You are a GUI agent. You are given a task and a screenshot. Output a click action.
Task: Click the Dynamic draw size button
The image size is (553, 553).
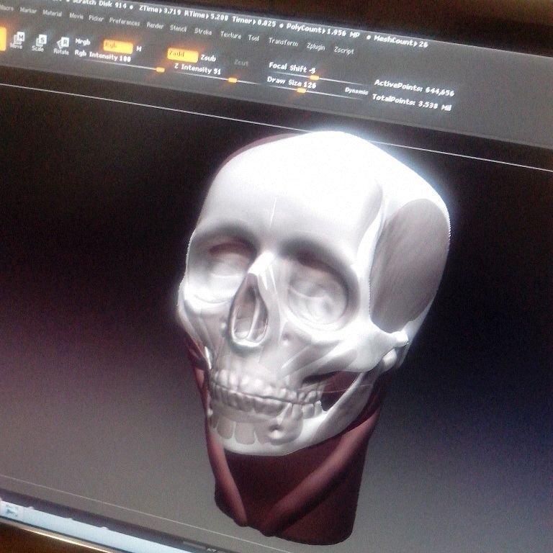(x=356, y=91)
